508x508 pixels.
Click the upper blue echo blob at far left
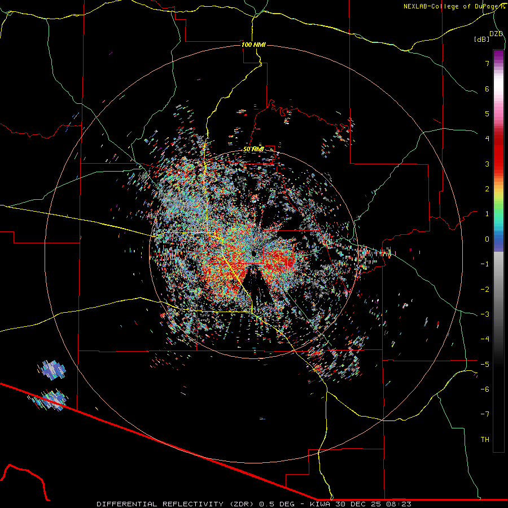click(52, 370)
